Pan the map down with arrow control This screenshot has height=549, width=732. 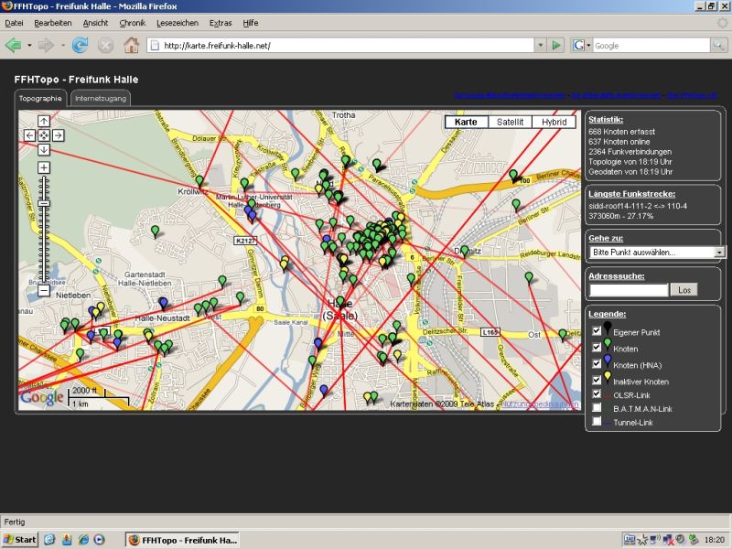[44, 150]
